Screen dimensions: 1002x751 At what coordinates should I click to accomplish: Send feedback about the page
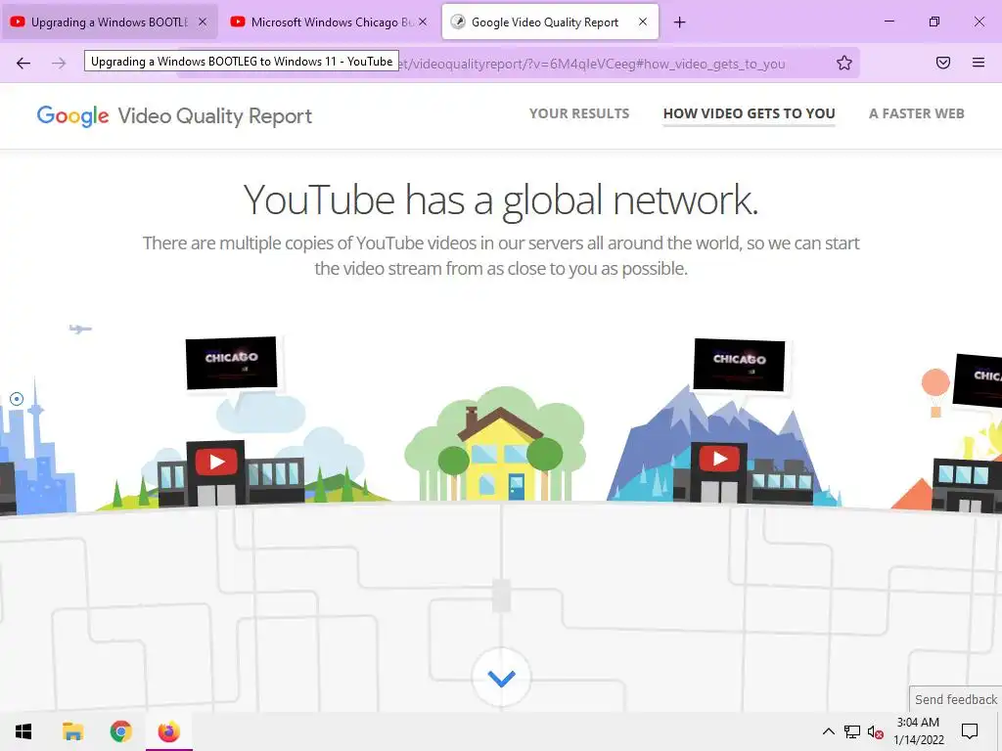pos(955,699)
